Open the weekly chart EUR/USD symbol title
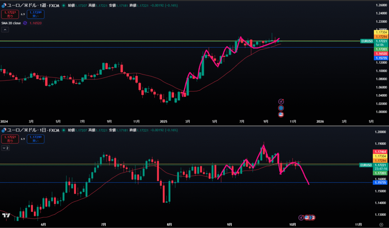Screen dimensions: 389x228 pyautogui.click(x=30, y=5)
